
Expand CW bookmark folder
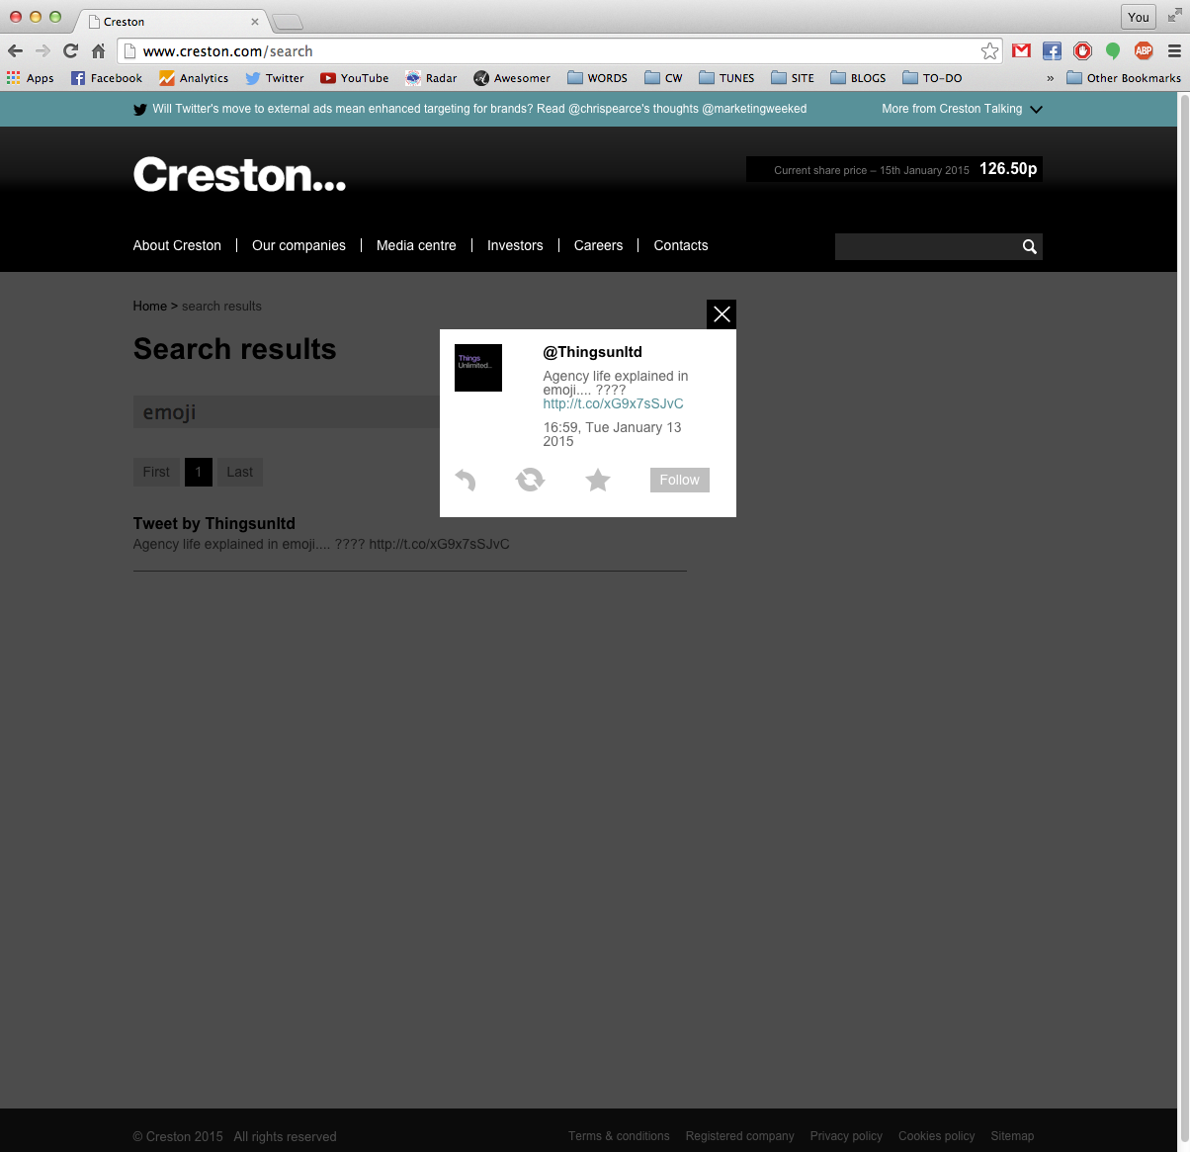[663, 78]
